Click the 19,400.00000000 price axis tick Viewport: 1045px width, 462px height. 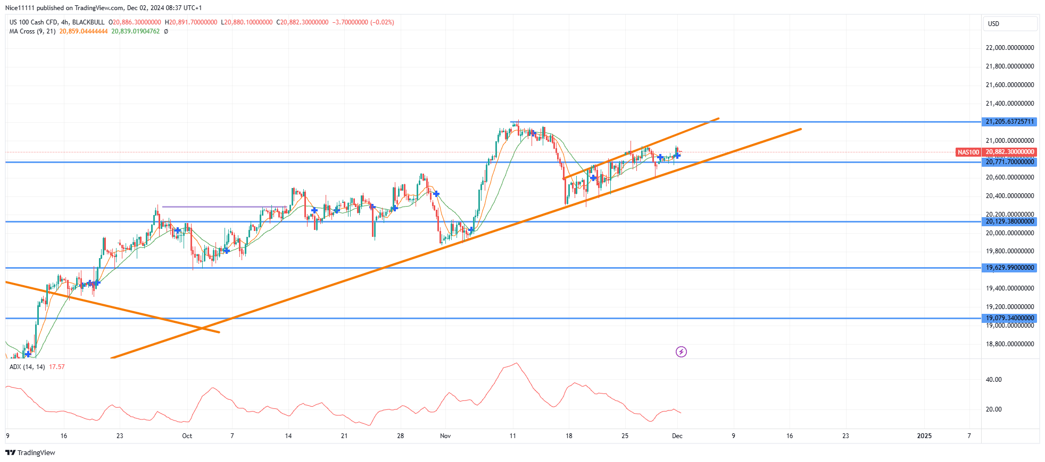coord(1010,288)
